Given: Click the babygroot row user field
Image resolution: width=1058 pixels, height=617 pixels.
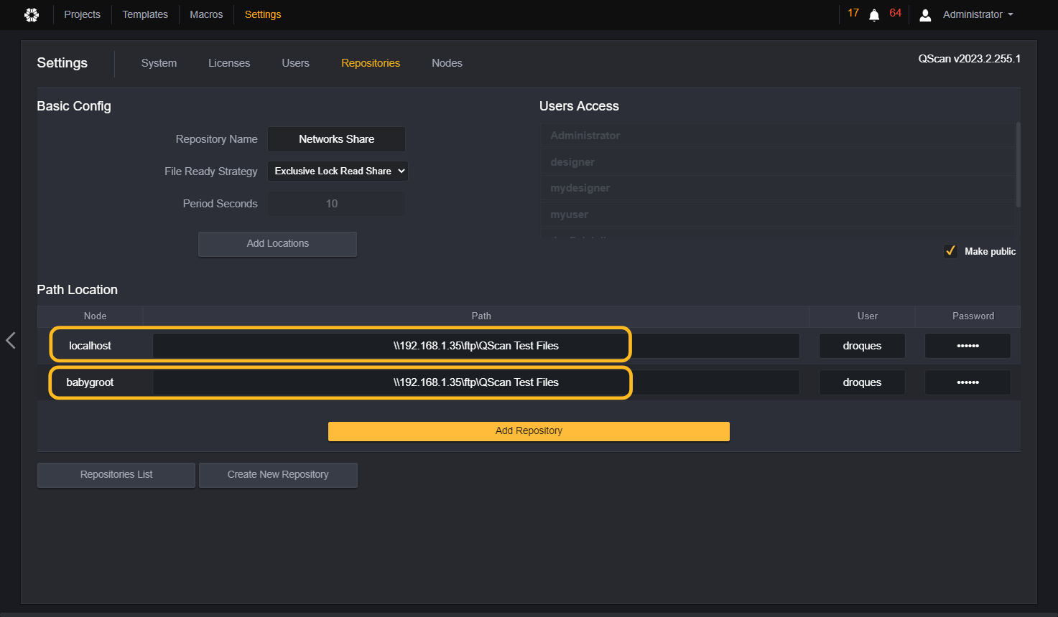Looking at the screenshot, I should tap(862, 382).
